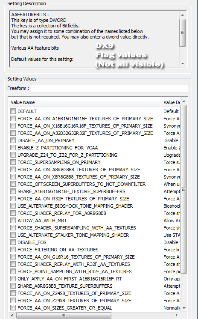
Task: Check the DEFAULT value checkbox
Action: coord(13,111)
